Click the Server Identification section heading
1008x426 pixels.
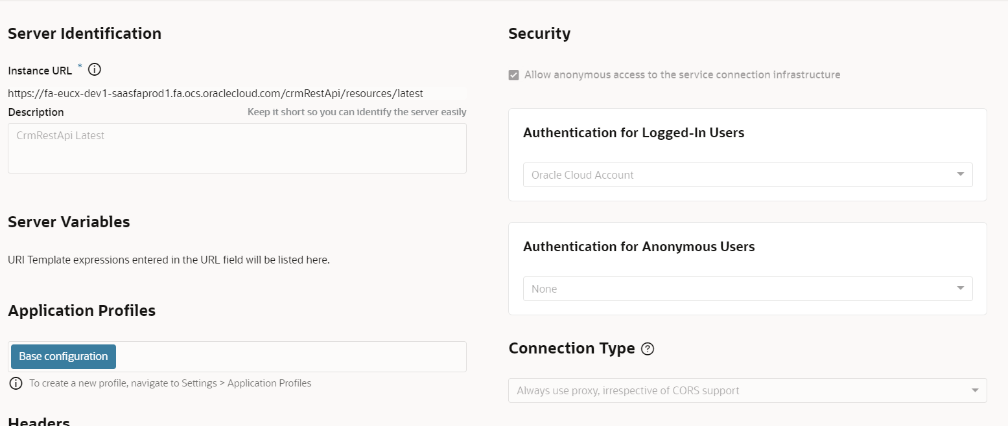[x=84, y=33]
